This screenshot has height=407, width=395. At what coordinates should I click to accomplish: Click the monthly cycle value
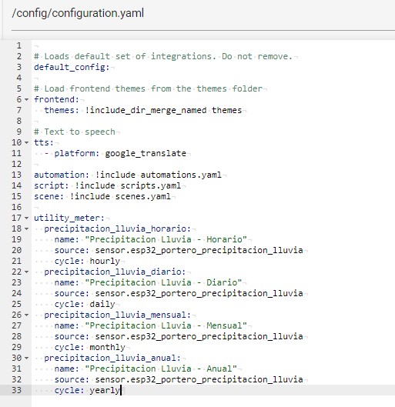click(x=108, y=347)
